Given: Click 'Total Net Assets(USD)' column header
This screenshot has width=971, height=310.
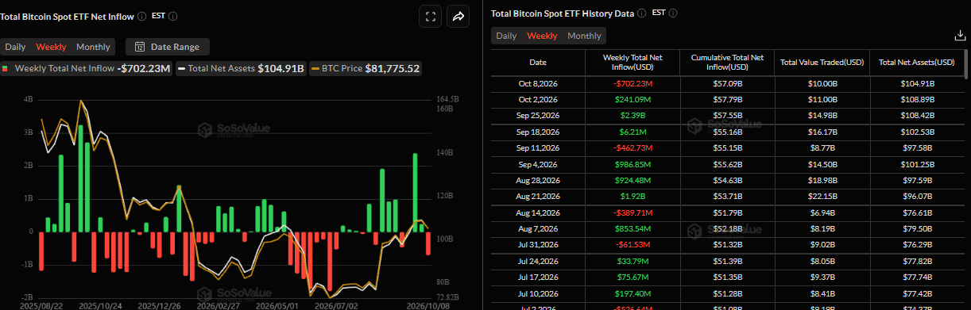Looking at the screenshot, I should [x=917, y=62].
